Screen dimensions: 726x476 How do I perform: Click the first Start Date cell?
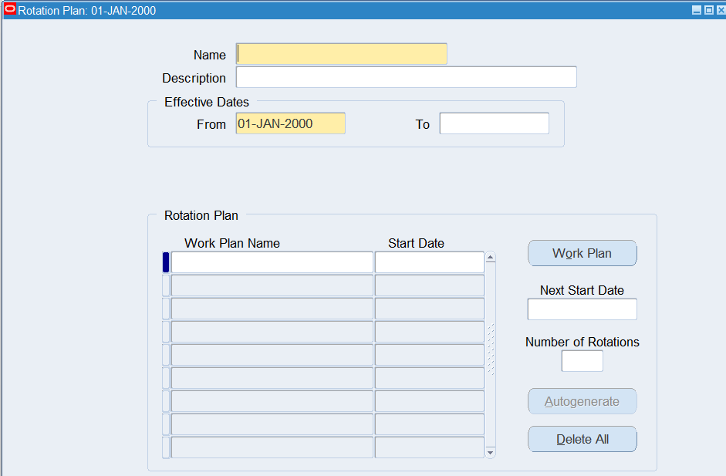click(429, 262)
